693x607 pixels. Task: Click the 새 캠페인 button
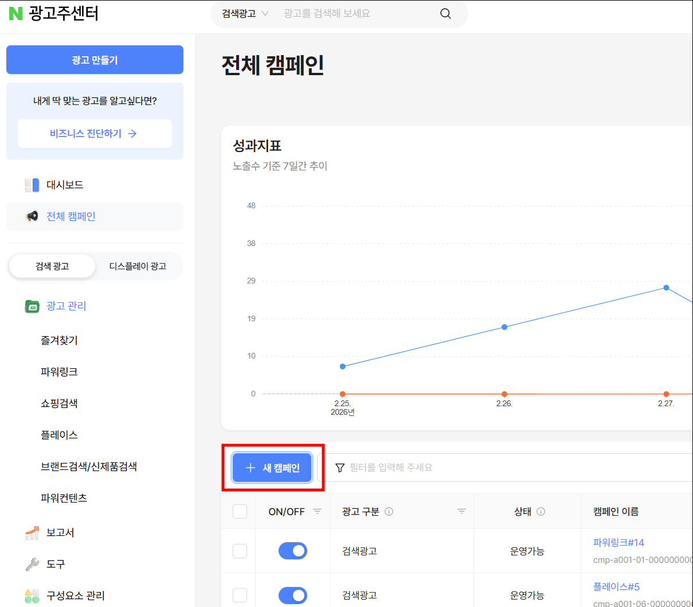[x=272, y=468]
